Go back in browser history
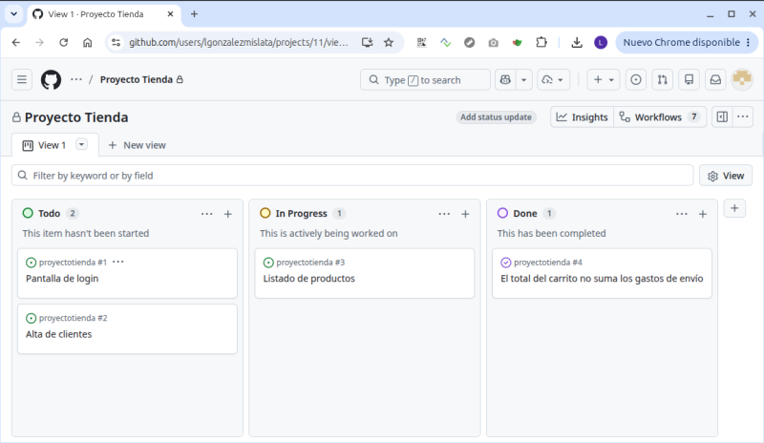The height and width of the screenshot is (443, 764). click(16, 42)
